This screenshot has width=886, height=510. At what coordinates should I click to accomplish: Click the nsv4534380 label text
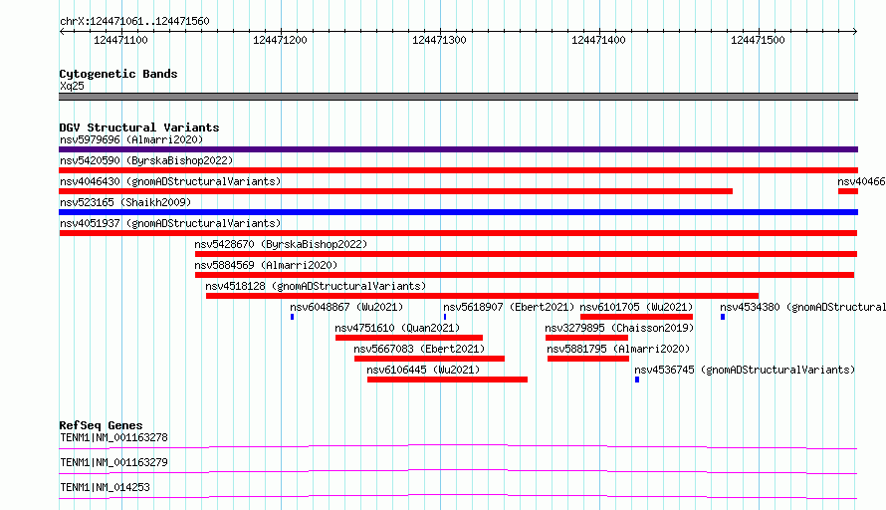click(x=803, y=307)
